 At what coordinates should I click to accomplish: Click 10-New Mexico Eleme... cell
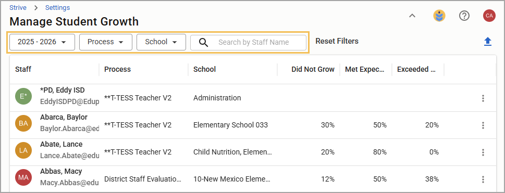(231, 179)
